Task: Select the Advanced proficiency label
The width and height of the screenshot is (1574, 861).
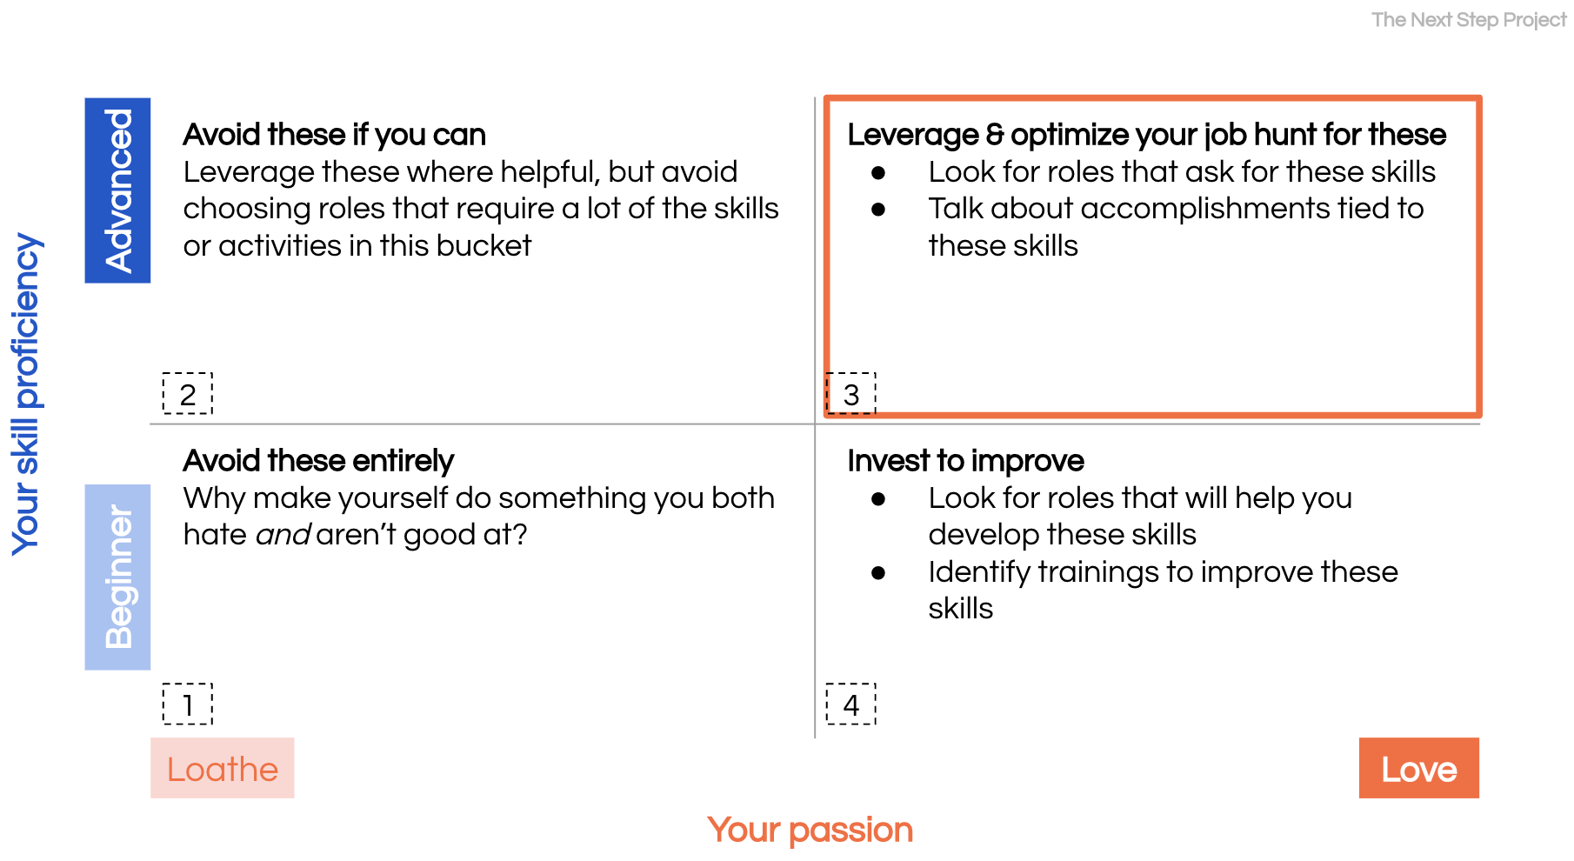Action: pyautogui.click(x=117, y=190)
